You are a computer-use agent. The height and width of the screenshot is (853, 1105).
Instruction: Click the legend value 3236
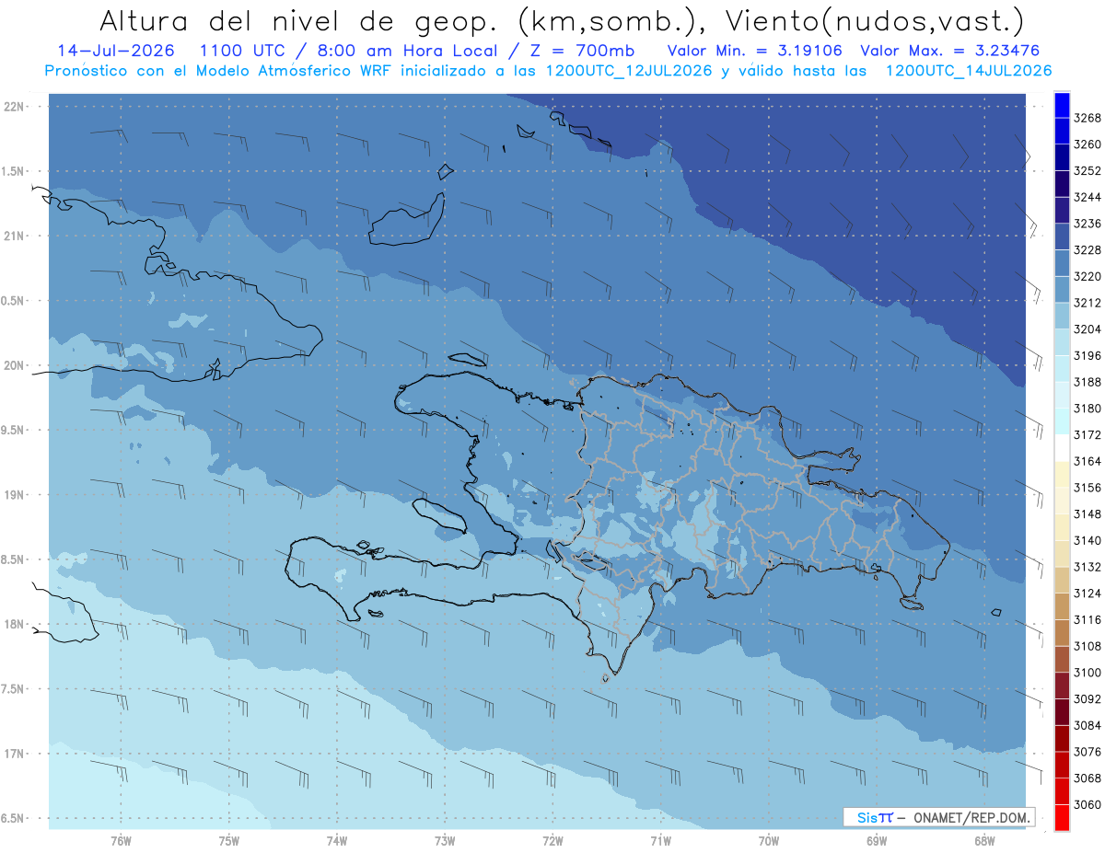(1088, 224)
